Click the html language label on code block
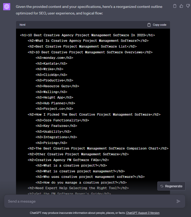191x217 pixels. (x=23, y=25)
